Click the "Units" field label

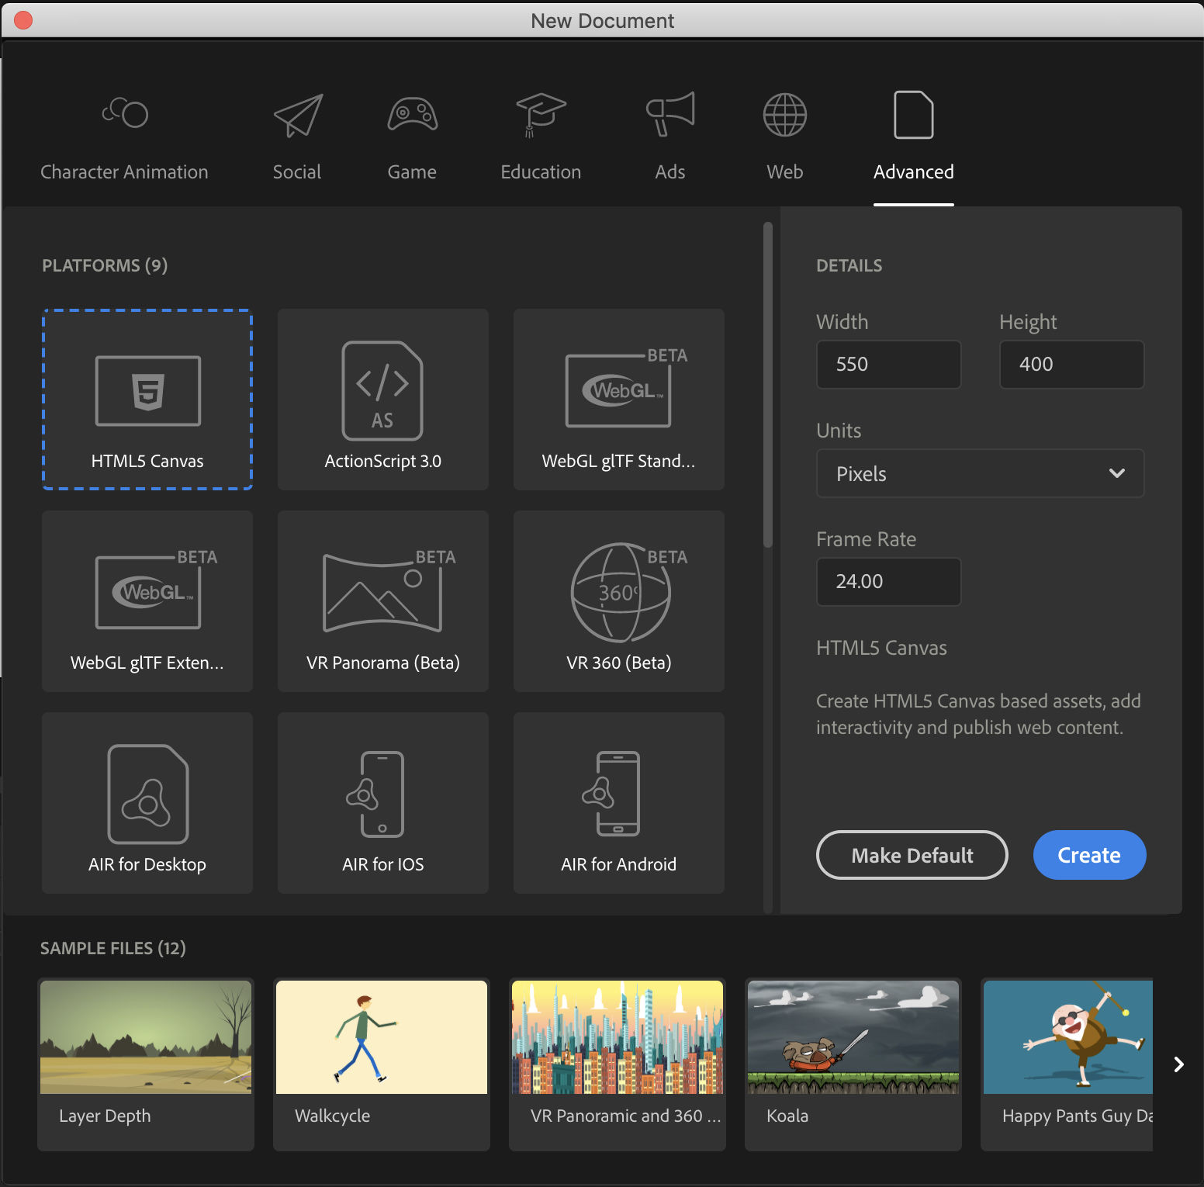[839, 431]
